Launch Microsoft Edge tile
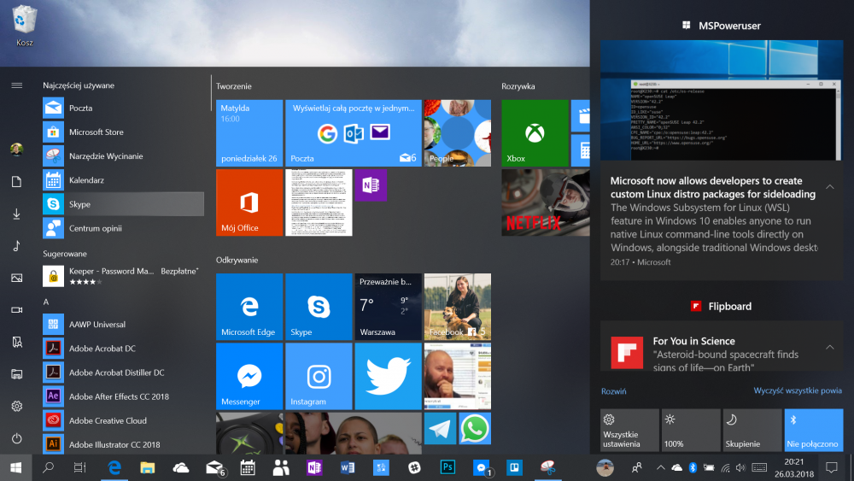This screenshot has height=481, width=854. pyautogui.click(x=249, y=307)
